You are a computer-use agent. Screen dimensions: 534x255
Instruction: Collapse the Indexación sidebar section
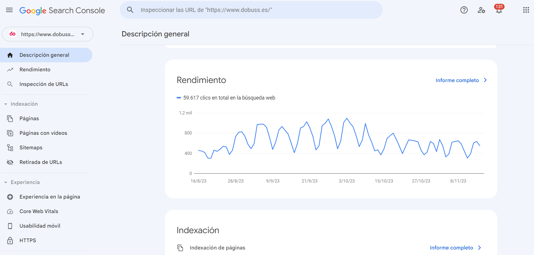pos(21,104)
